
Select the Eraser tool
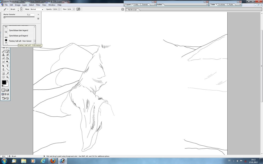point(3,58)
